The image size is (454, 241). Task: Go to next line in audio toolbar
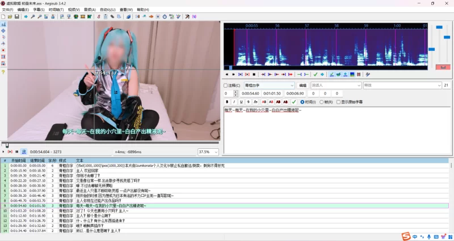tap(233, 75)
